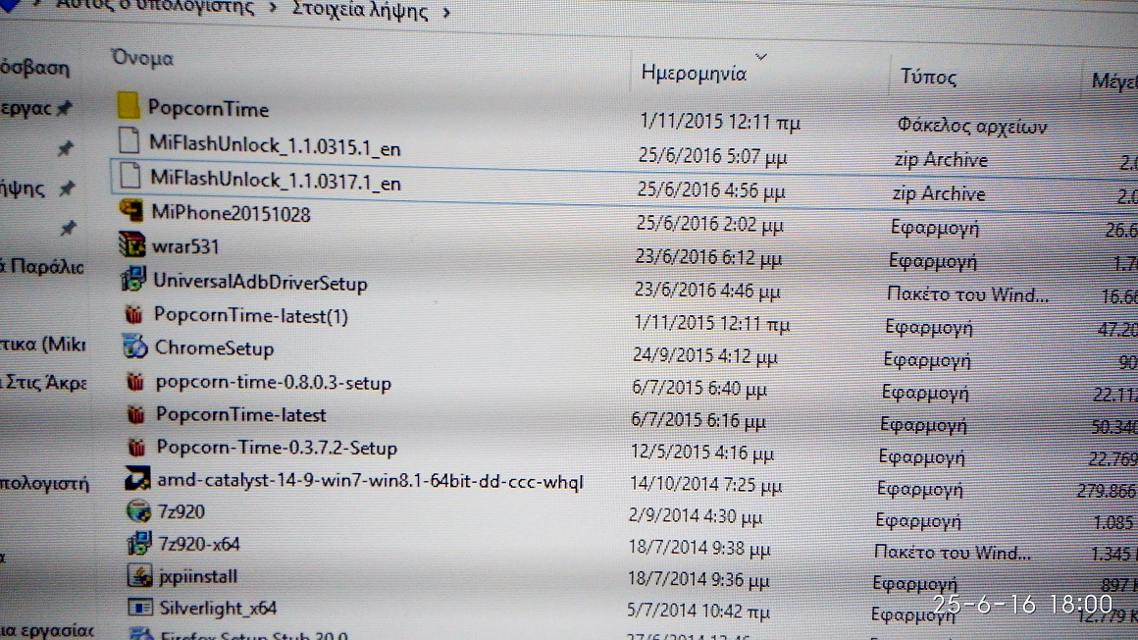
Task: Sort by the Όνομα column header
Action: (142, 58)
